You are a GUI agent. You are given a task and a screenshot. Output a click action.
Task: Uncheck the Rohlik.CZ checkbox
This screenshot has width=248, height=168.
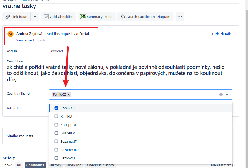pos(56,108)
